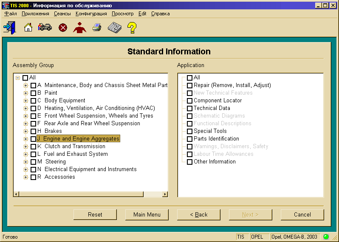Open the Просмотр menu
The image size is (339, 242).
click(x=122, y=14)
